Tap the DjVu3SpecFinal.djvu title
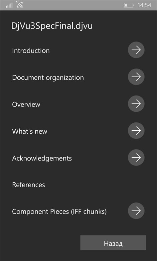The height and width of the screenshot is (261, 157). click(x=52, y=26)
